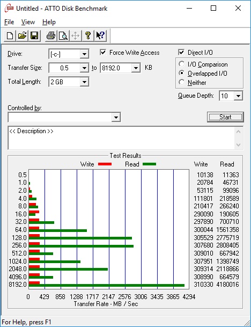Open a saved benchmark file icon
The image size is (251, 327).
22,35
